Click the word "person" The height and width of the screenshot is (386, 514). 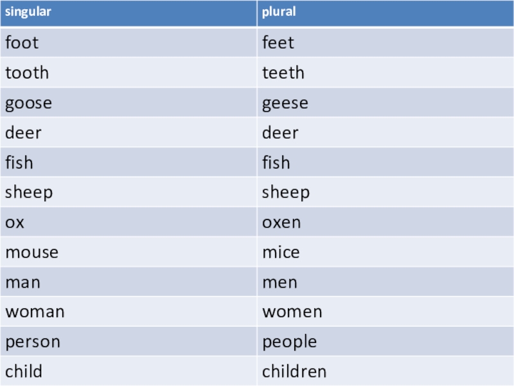[x=33, y=342]
